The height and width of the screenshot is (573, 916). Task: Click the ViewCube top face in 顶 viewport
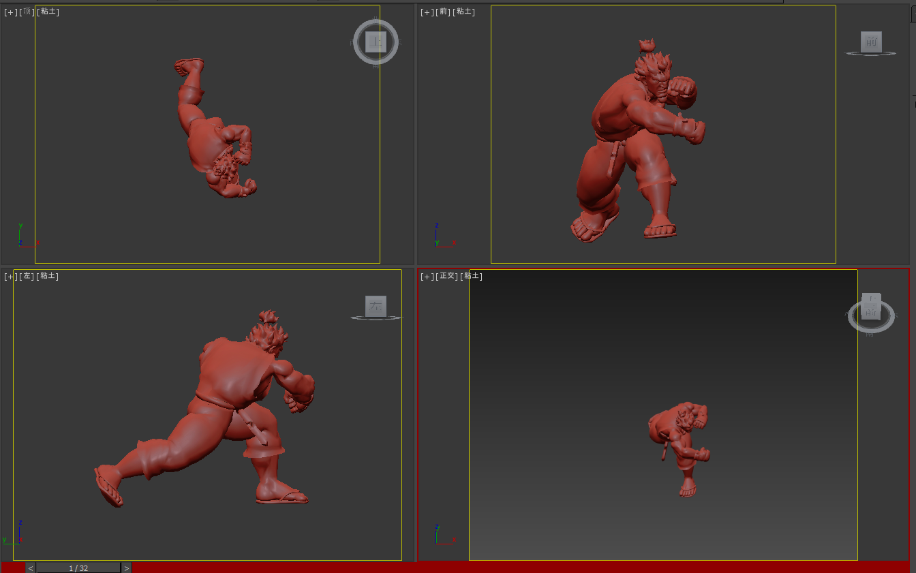[376, 42]
